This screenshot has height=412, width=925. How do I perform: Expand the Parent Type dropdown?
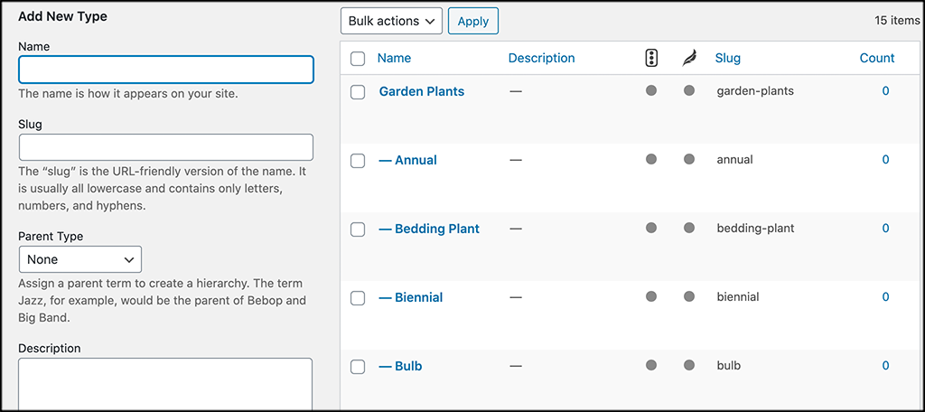click(80, 259)
